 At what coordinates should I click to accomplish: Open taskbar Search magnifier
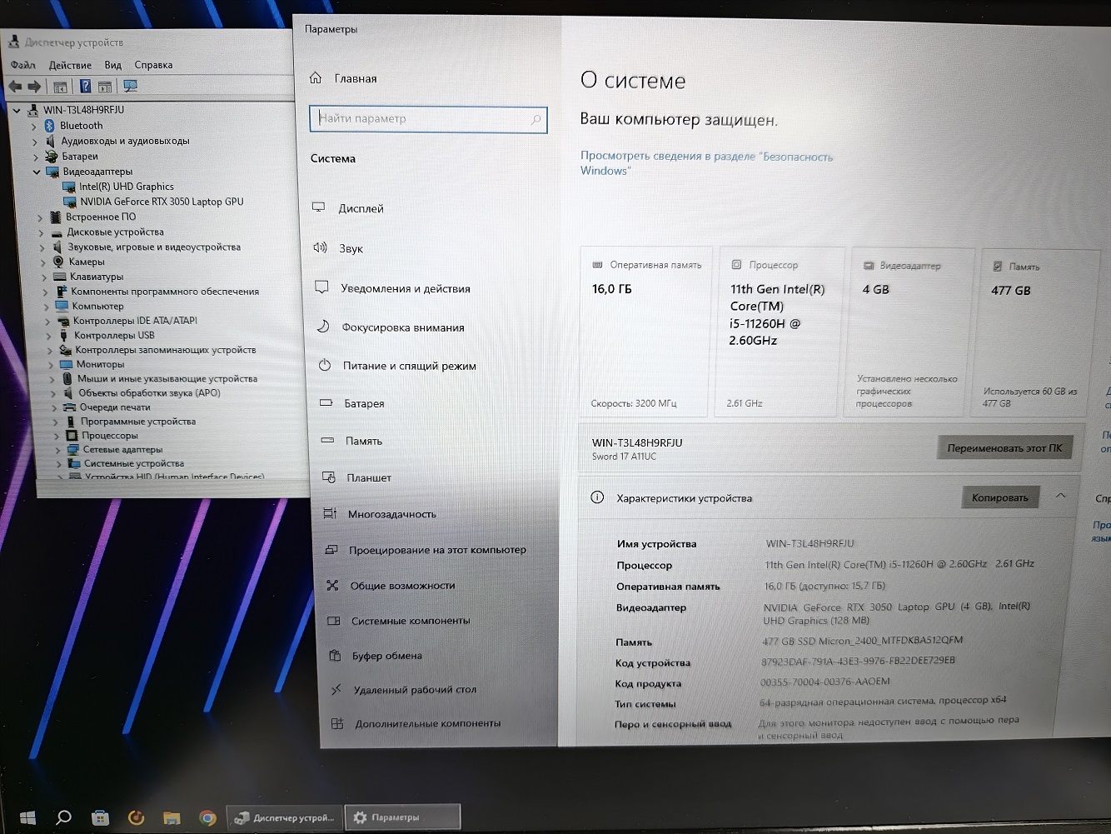point(63,818)
